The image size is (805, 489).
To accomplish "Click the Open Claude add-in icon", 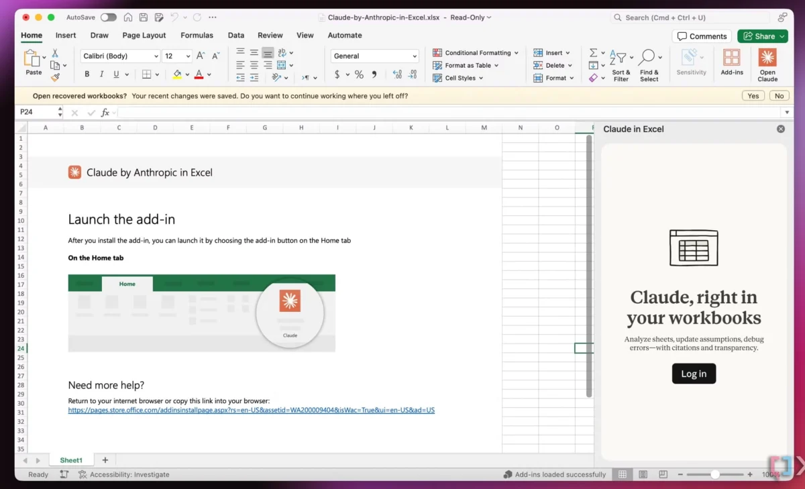I will click(x=767, y=58).
